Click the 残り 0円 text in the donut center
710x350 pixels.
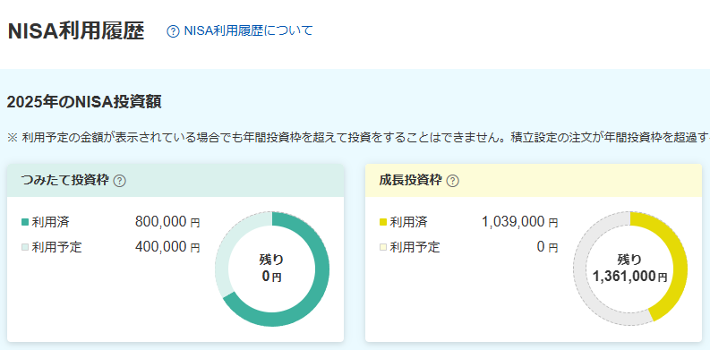click(271, 268)
